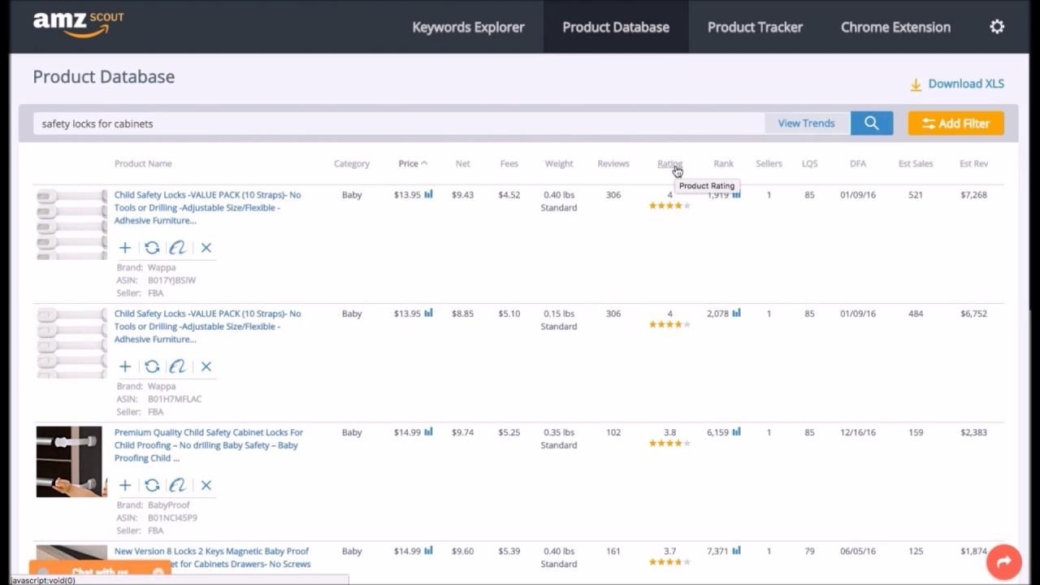
Task: Open Keywords Explorer tab
Action: click(x=468, y=27)
